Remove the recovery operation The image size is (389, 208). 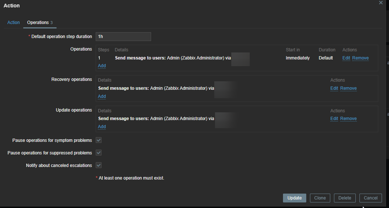coord(348,88)
